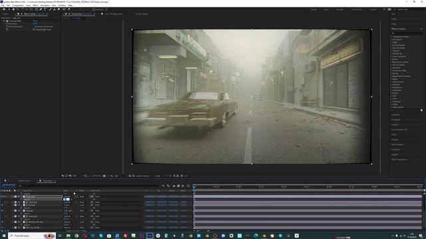Select the Hand tool
Image resolution: width=426 pixels, height=239 pixels.
[x=13, y=9]
